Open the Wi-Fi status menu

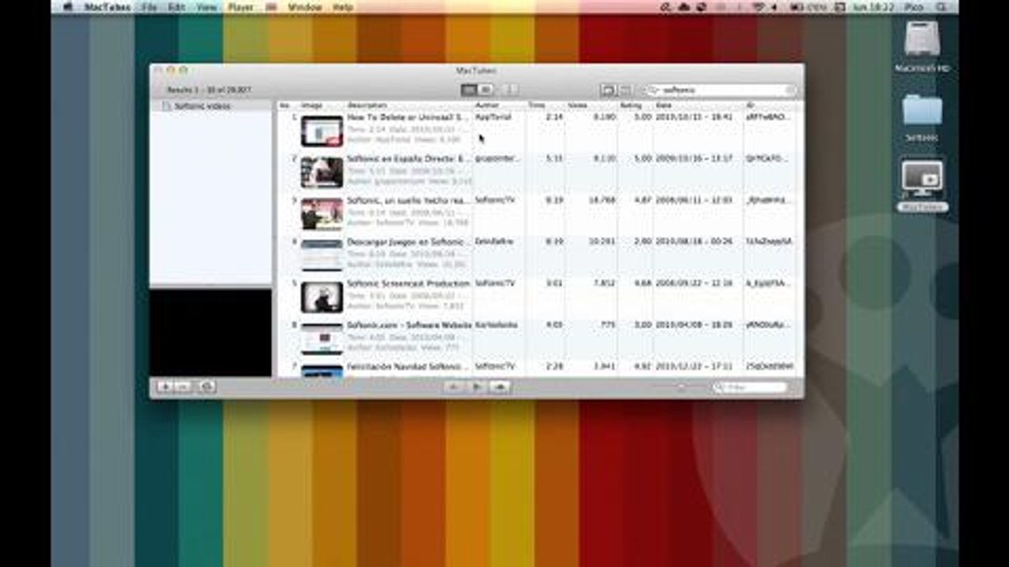coord(758,7)
